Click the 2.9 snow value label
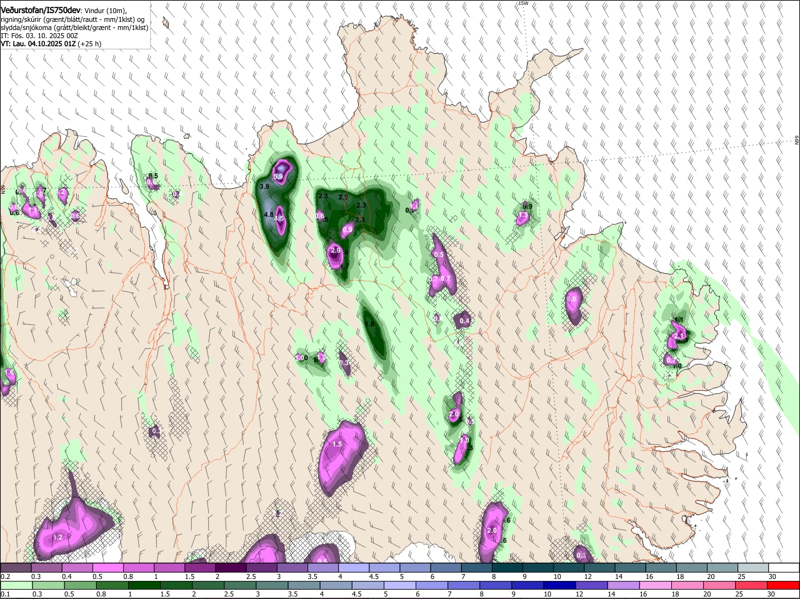 pyautogui.click(x=336, y=250)
